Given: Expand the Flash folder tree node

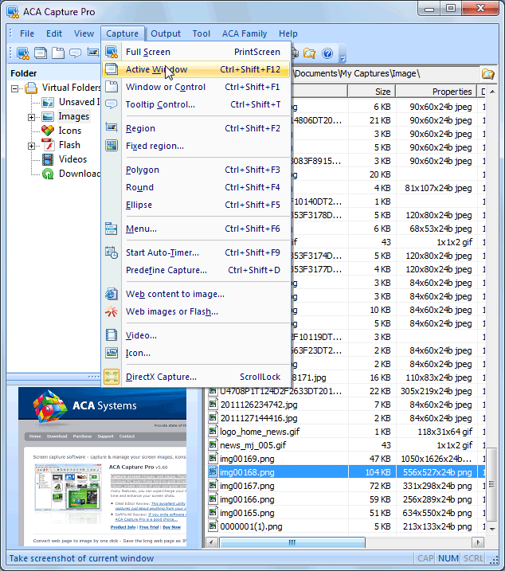Looking at the screenshot, I should pyautogui.click(x=32, y=146).
